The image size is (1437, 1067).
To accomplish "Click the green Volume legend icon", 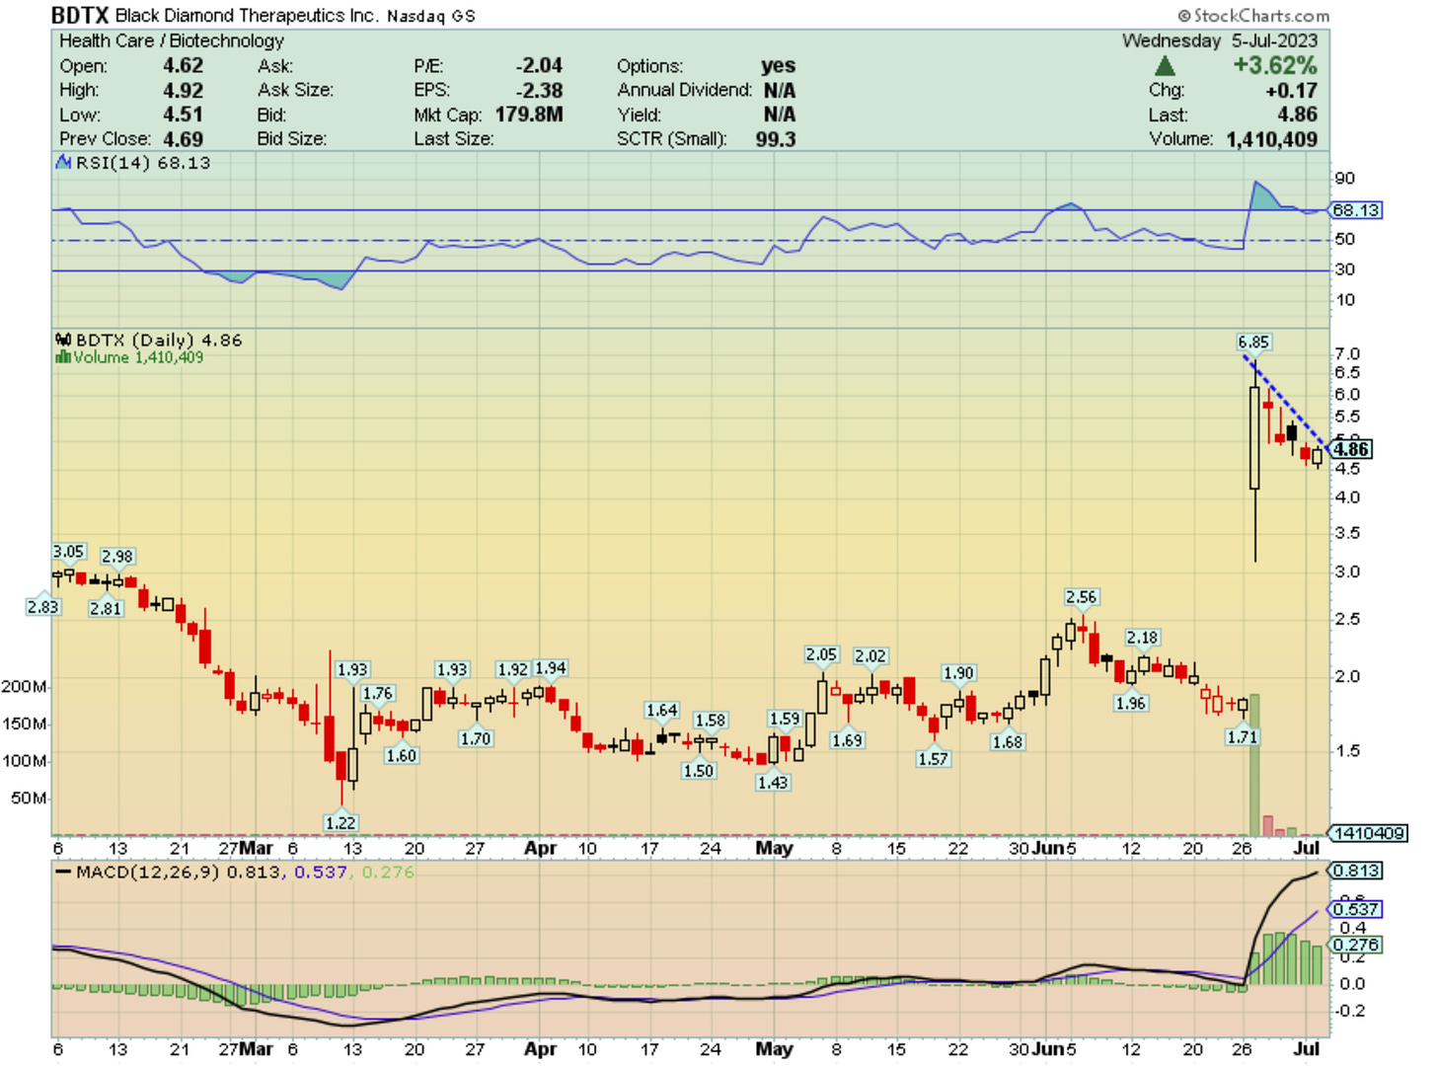I will click(63, 357).
